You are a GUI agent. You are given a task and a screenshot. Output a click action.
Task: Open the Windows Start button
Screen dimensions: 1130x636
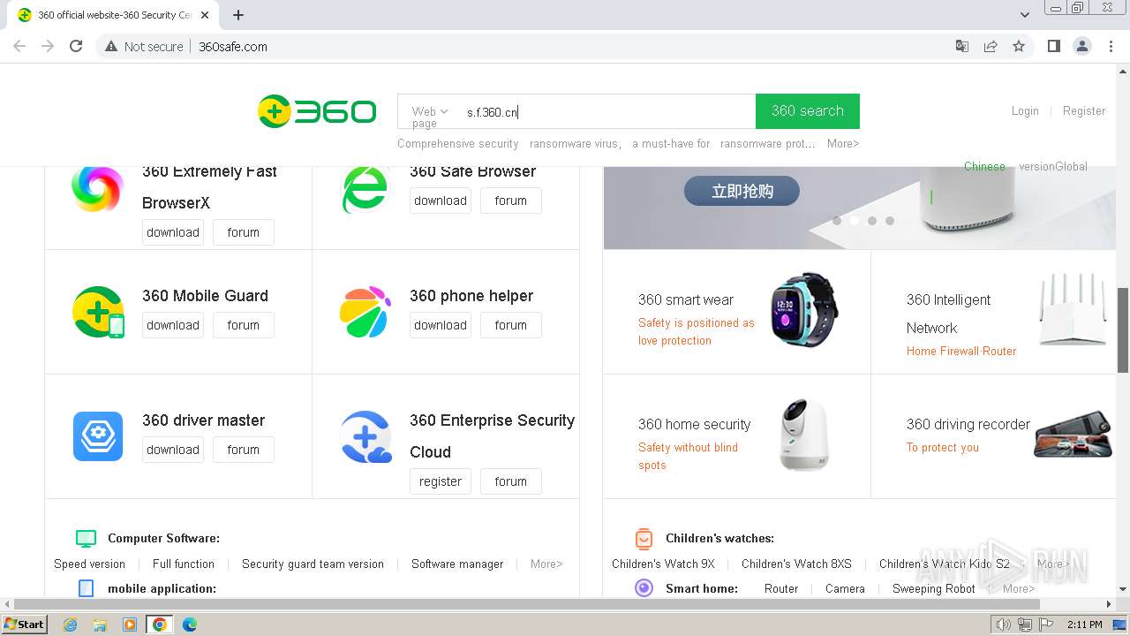tap(24, 625)
